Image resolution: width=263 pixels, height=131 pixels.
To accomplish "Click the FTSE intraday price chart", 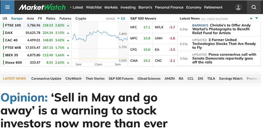I will [x=100, y=42].
